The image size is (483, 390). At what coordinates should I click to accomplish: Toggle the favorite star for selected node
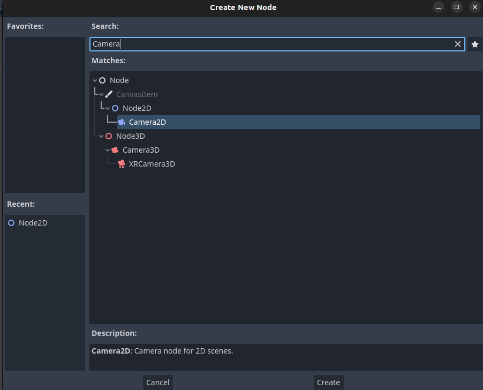click(x=474, y=44)
